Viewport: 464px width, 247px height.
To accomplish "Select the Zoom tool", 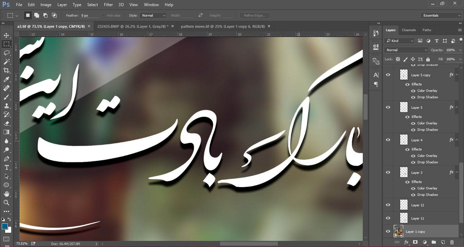I will [6, 203].
